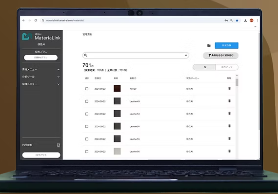Screen dimensions: 278x194
Task: Click inside the material search input field
Action: (x=136, y=55)
